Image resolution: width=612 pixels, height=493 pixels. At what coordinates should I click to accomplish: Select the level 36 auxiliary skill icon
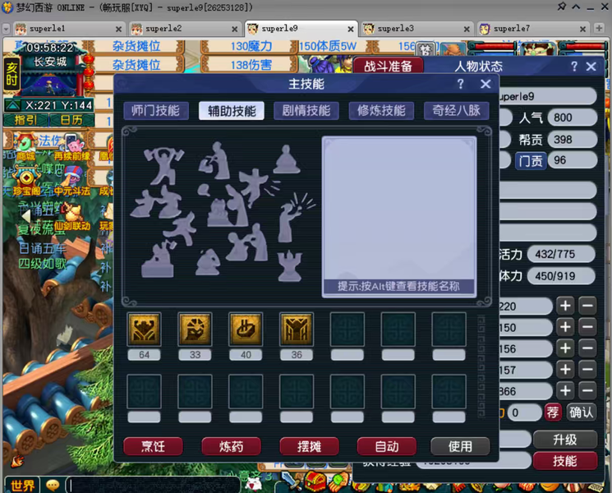pyautogui.click(x=297, y=329)
